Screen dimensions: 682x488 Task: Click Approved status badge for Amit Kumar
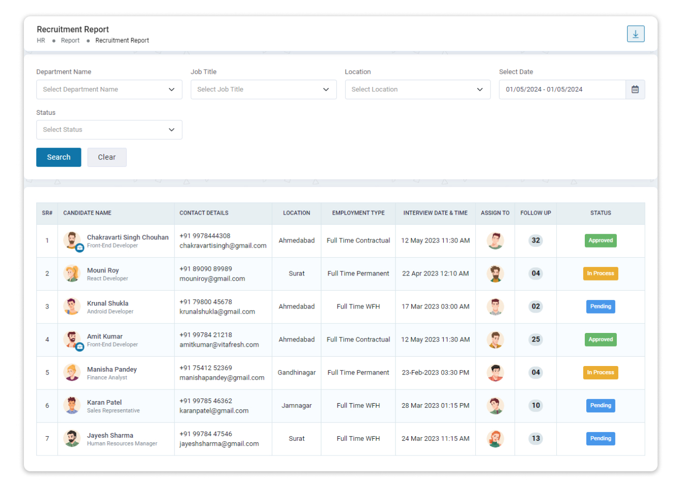click(x=601, y=340)
